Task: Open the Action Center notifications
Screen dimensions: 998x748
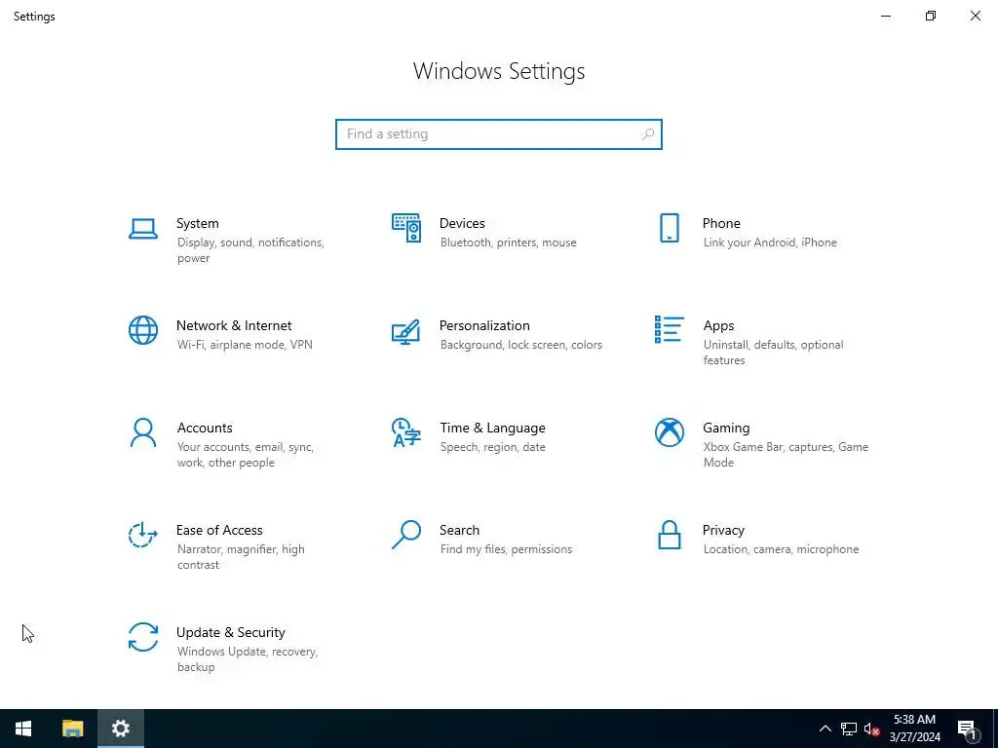Action: tap(968, 729)
